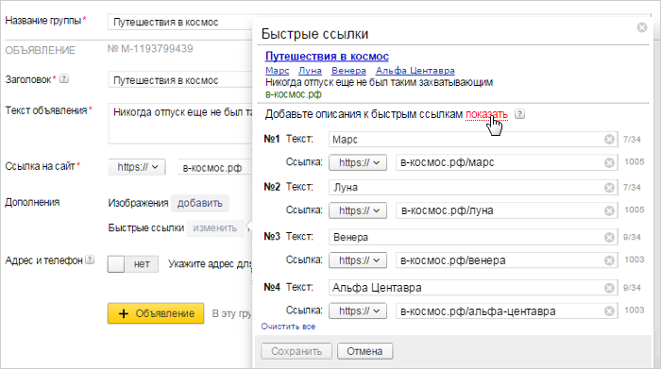
Task: Open https:// dropdown for link №2
Action: click(x=358, y=210)
